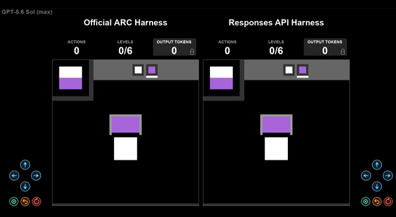Click the right panel right arrow button
Image resolution: width=396 pixels, height=217 pixels.
pyautogui.click(x=388, y=175)
